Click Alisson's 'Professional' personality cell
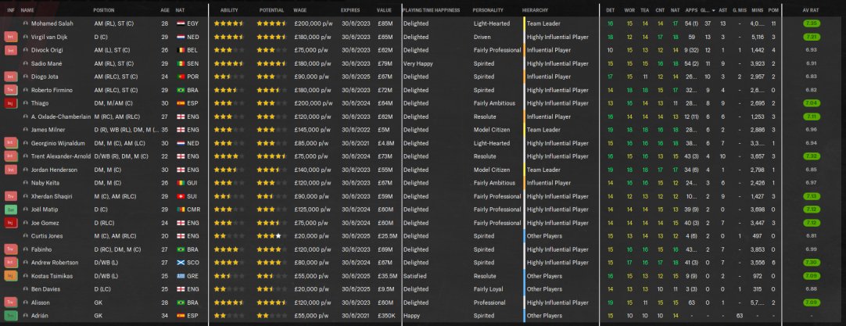The image size is (846, 326). tap(489, 303)
